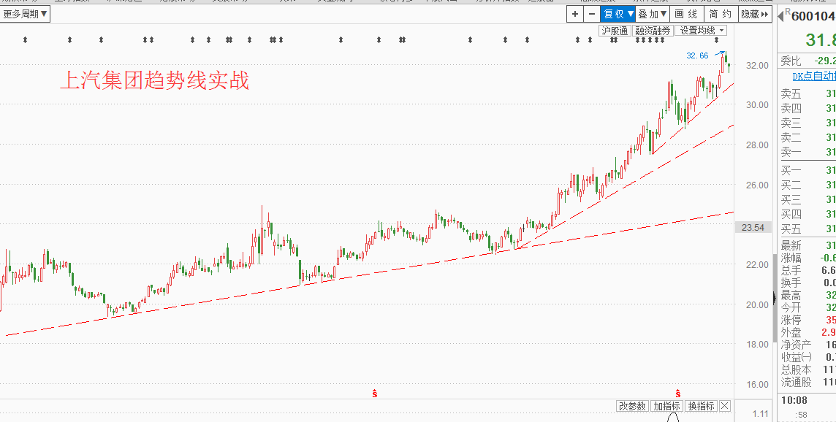
Task: Open the 叠加 overlay dropdown
Action: tap(652, 15)
